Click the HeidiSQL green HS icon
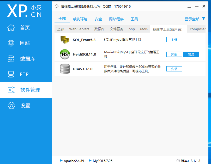This screenshot has height=164, width=211. click(x=64, y=54)
